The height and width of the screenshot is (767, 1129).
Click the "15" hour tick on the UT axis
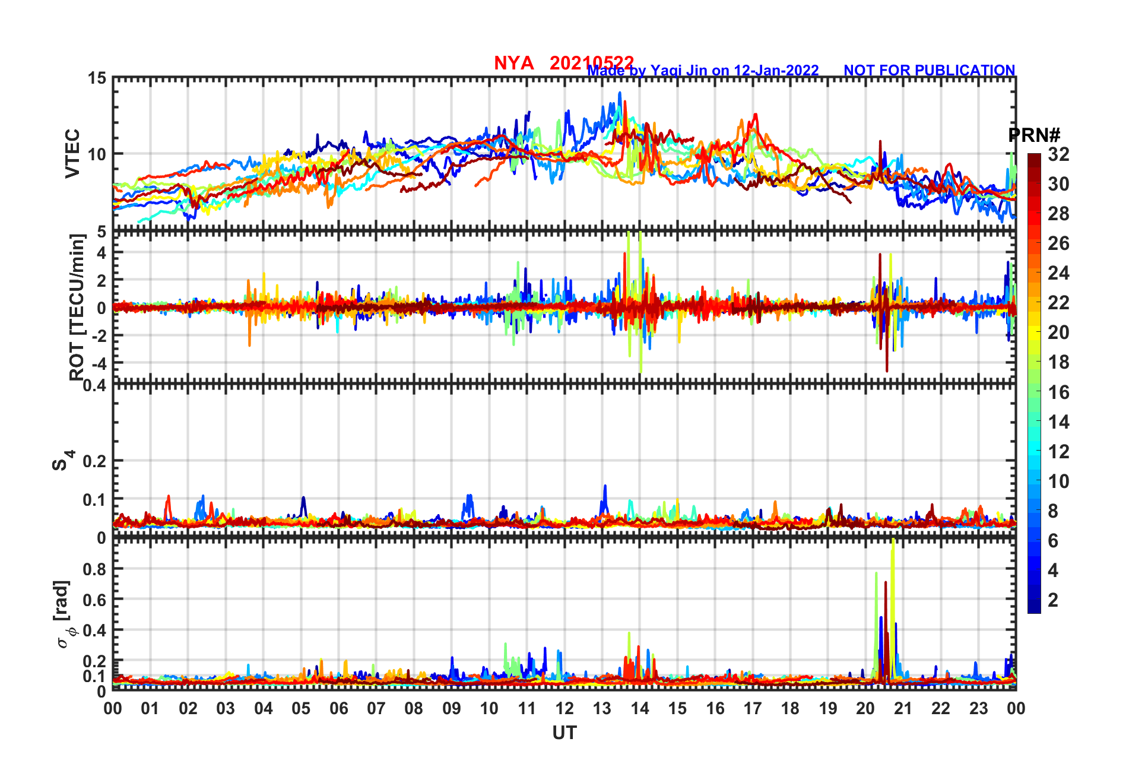[x=677, y=708]
